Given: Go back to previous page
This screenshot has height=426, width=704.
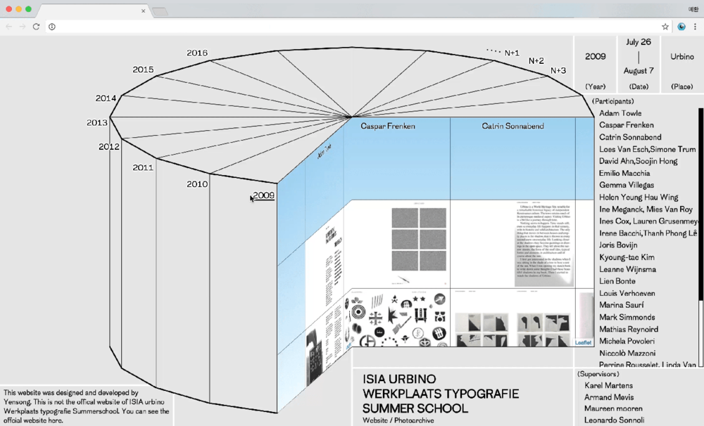Looking at the screenshot, I should (9, 27).
